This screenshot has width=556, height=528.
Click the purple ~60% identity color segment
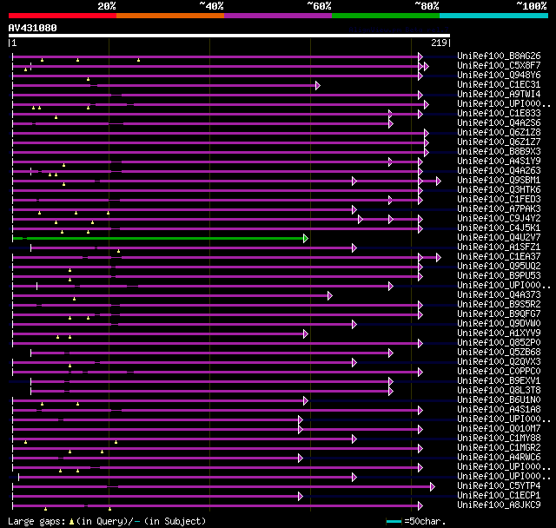278,16
